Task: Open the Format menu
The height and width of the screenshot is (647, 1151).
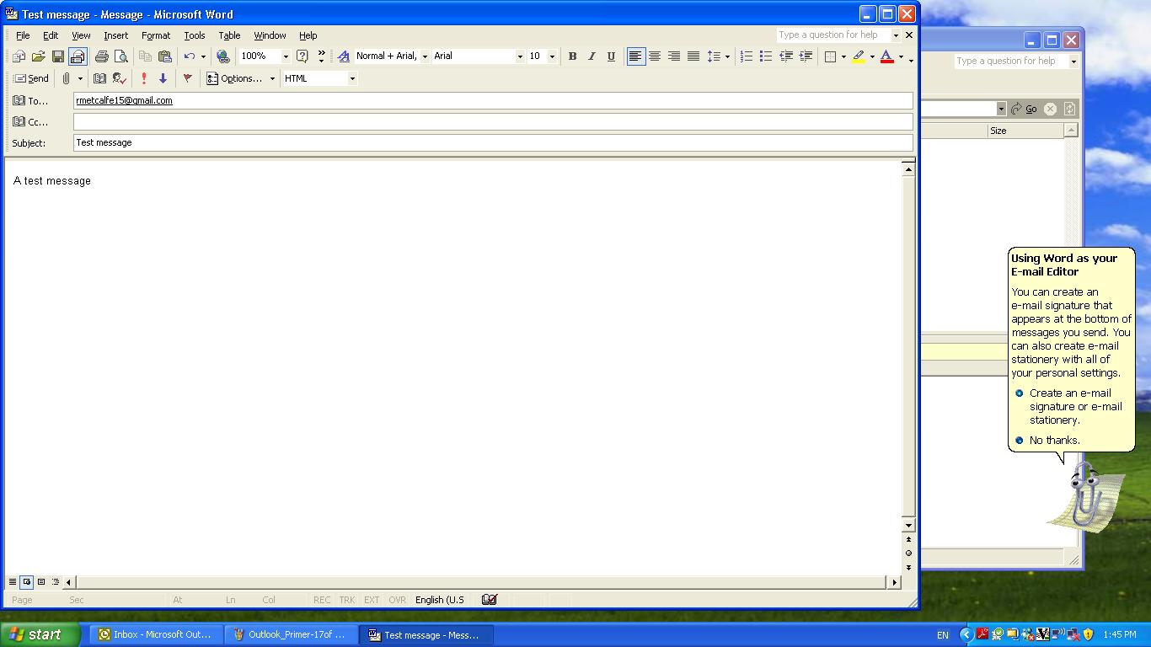Action: pyautogui.click(x=156, y=35)
